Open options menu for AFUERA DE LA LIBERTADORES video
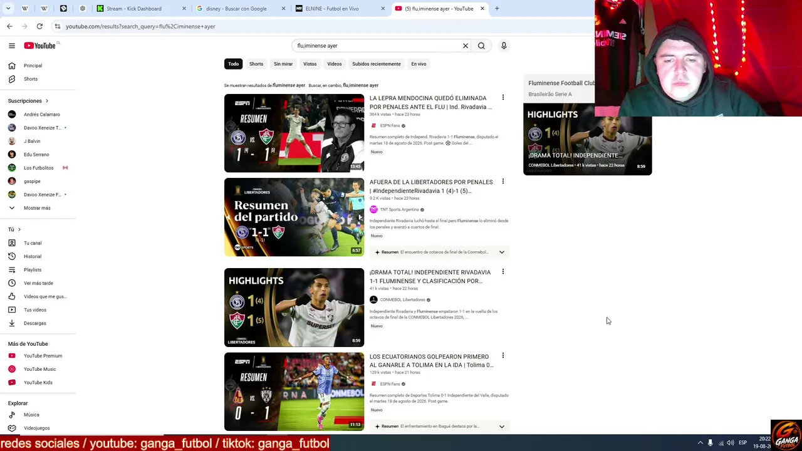Viewport: 802px width, 451px height. (503, 182)
